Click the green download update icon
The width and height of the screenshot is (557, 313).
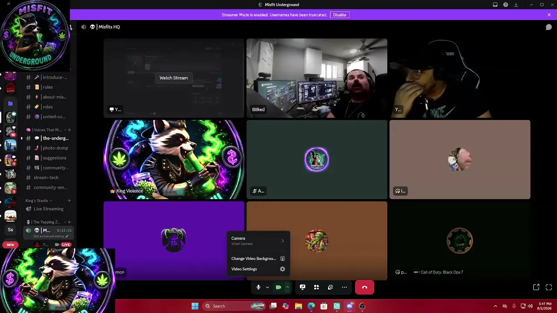(x=516, y=5)
